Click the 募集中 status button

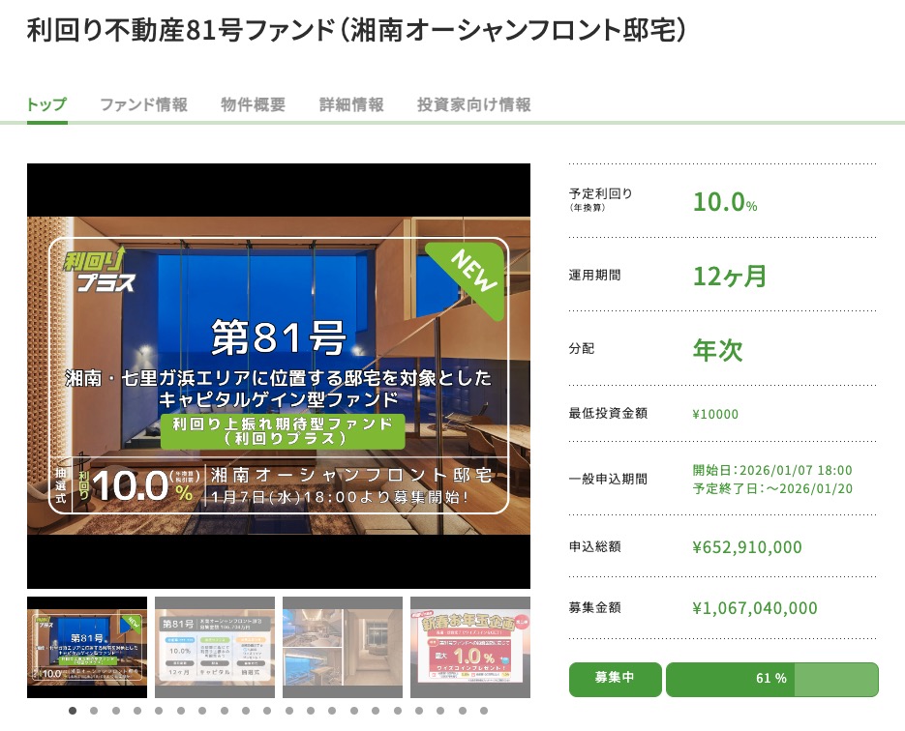pos(615,679)
